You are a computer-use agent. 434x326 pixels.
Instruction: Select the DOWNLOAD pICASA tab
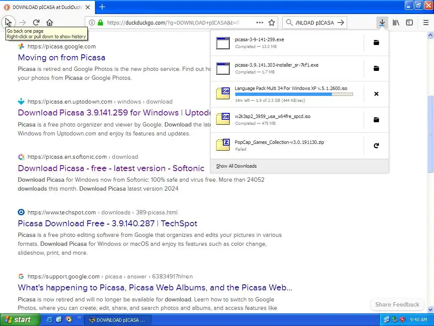pyautogui.click(x=47, y=7)
